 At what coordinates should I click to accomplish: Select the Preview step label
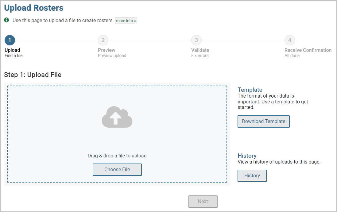point(107,50)
